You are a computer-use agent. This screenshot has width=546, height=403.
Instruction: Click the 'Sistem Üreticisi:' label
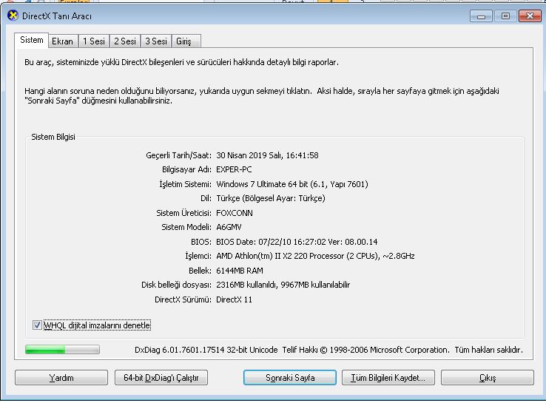pyautogui.click(x=184, y=213)
